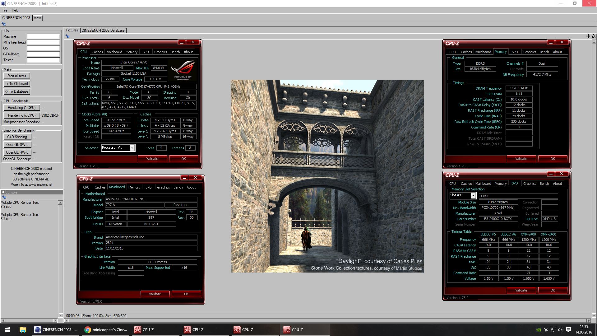This screenshot has height=336, width=597.
Task: Open Bench tab in CPU-Z Memory window
Action: pos(544,52)
